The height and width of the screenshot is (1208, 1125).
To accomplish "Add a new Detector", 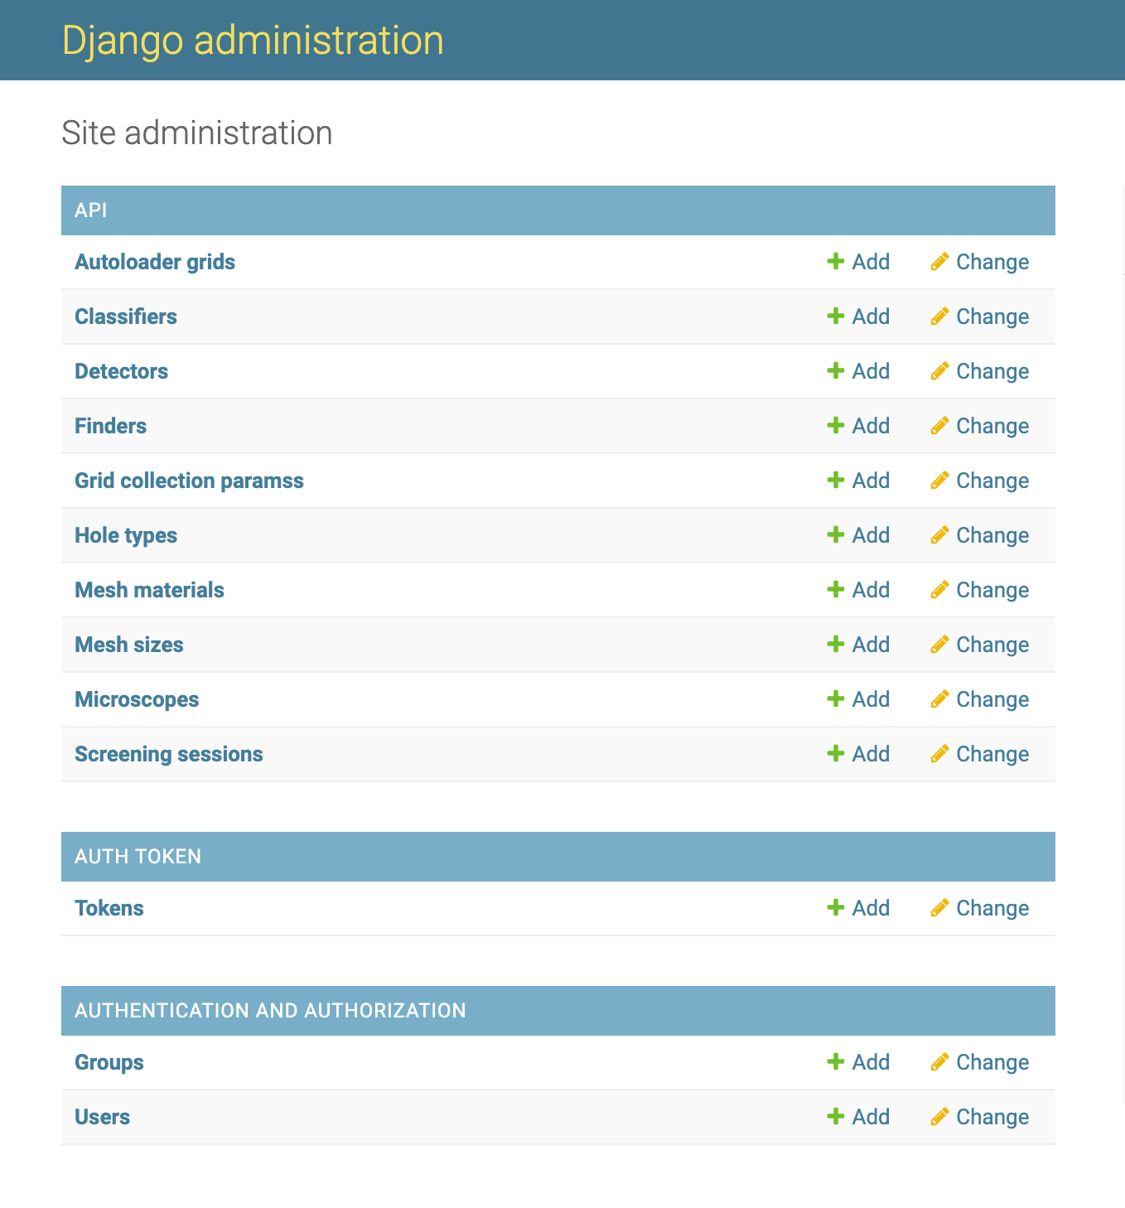I will 858,371.
